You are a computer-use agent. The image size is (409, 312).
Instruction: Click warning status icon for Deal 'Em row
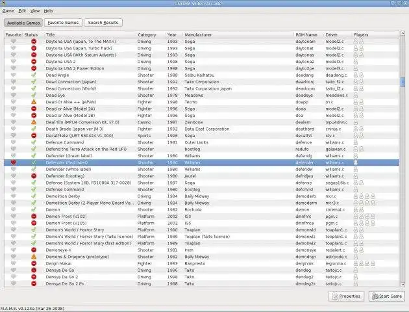[x=34, y=122]
